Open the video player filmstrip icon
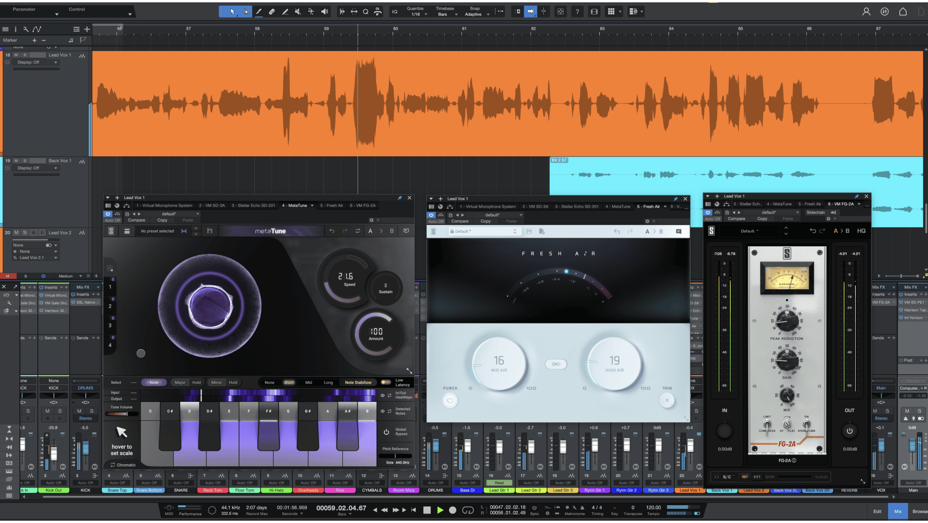Viewport: 928px width, 523px height. click(x=594, y=12)
